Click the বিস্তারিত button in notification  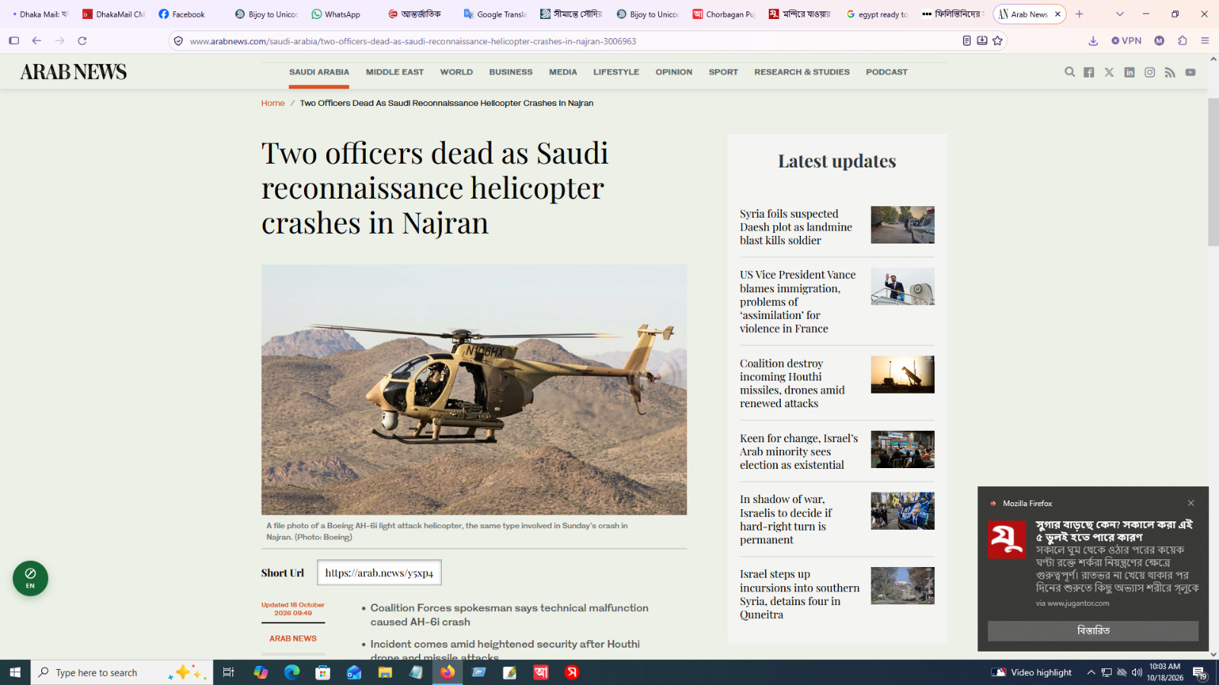click(1093, 631)
